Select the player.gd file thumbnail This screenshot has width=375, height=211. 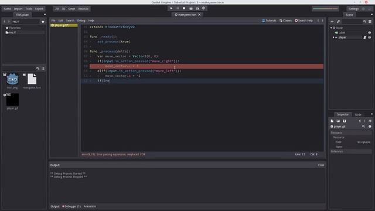tap(12, 100)
